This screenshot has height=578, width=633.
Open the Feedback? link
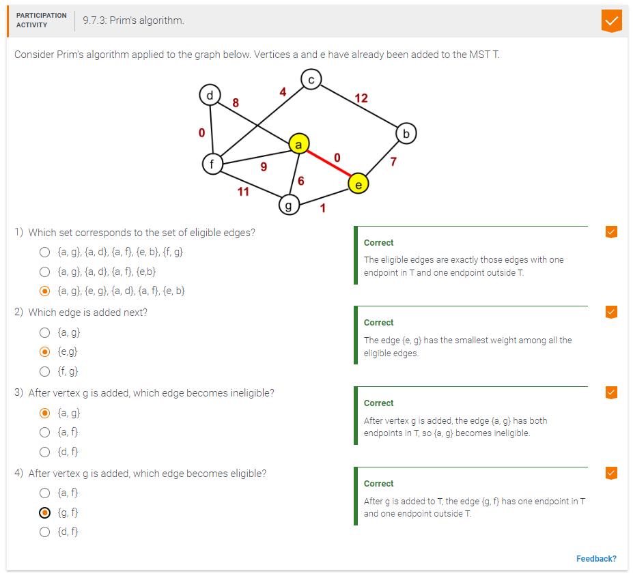[596, 559]
